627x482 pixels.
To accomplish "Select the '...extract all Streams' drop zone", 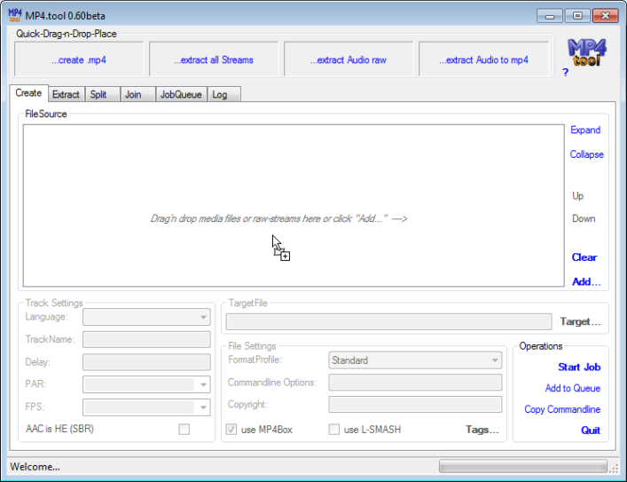I will point(214,59).
